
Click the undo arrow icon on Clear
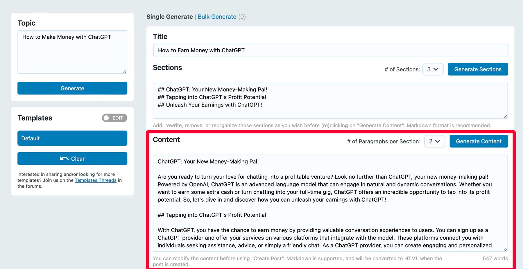pyautogui.click(x=65, y=159)
